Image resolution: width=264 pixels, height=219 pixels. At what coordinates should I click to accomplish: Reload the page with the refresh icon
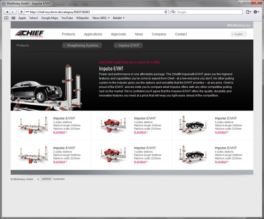pyautogui.click(x=166, y=12)
